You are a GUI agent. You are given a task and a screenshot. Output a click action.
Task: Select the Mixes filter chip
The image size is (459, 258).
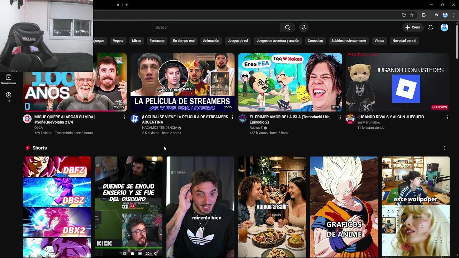coord(136,41)
